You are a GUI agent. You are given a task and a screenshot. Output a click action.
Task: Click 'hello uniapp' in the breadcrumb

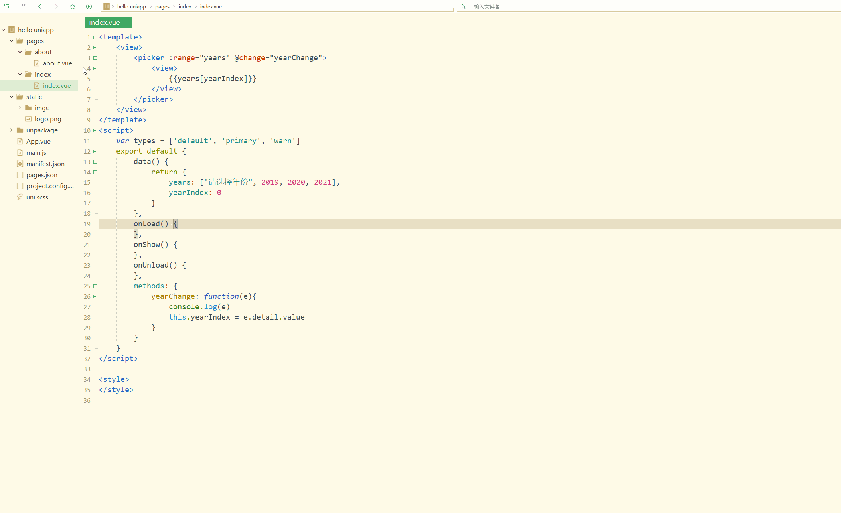pos(132,7)
